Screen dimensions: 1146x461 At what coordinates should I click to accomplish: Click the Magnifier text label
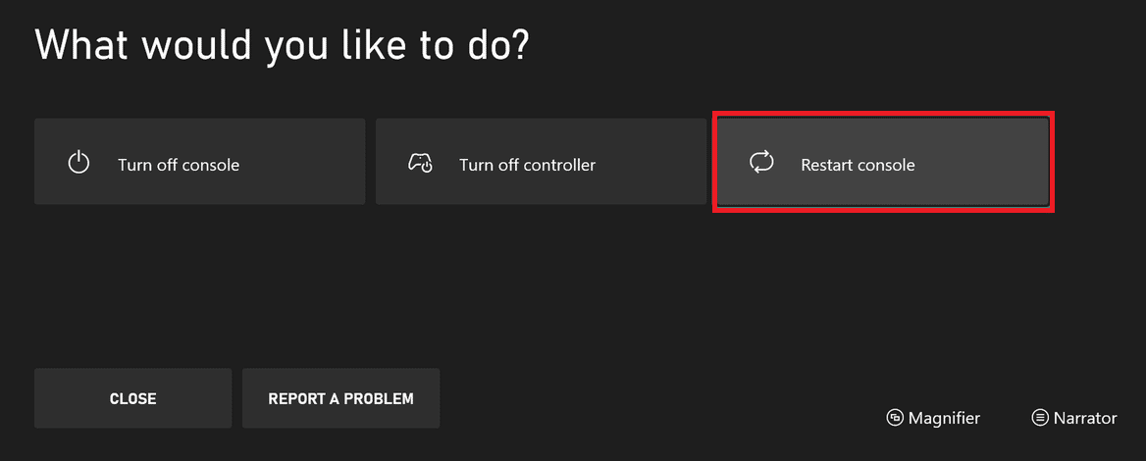[x=944, y=418]
